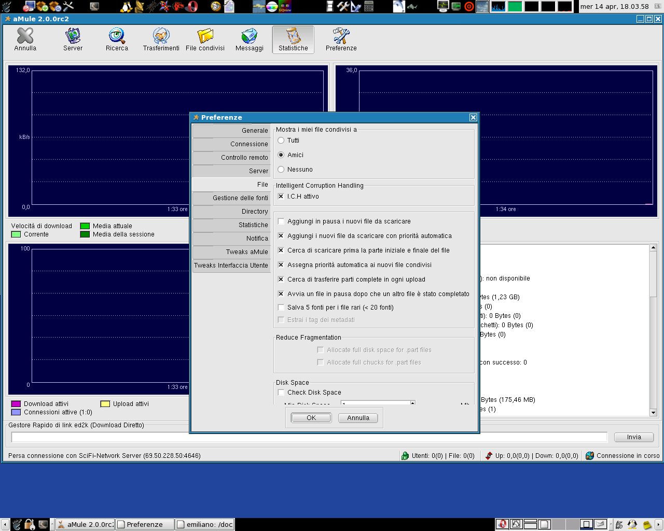Enable Aggiungi in pausa i nuovi file checkbox
This screenshot has height=531, width=664.
point(281,221)
